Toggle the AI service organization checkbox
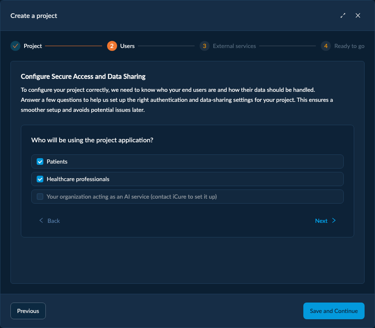This screenshot has height=328, width=375. (x=40, y=197)
